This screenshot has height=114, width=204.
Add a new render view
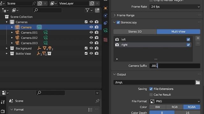point(198,38)
